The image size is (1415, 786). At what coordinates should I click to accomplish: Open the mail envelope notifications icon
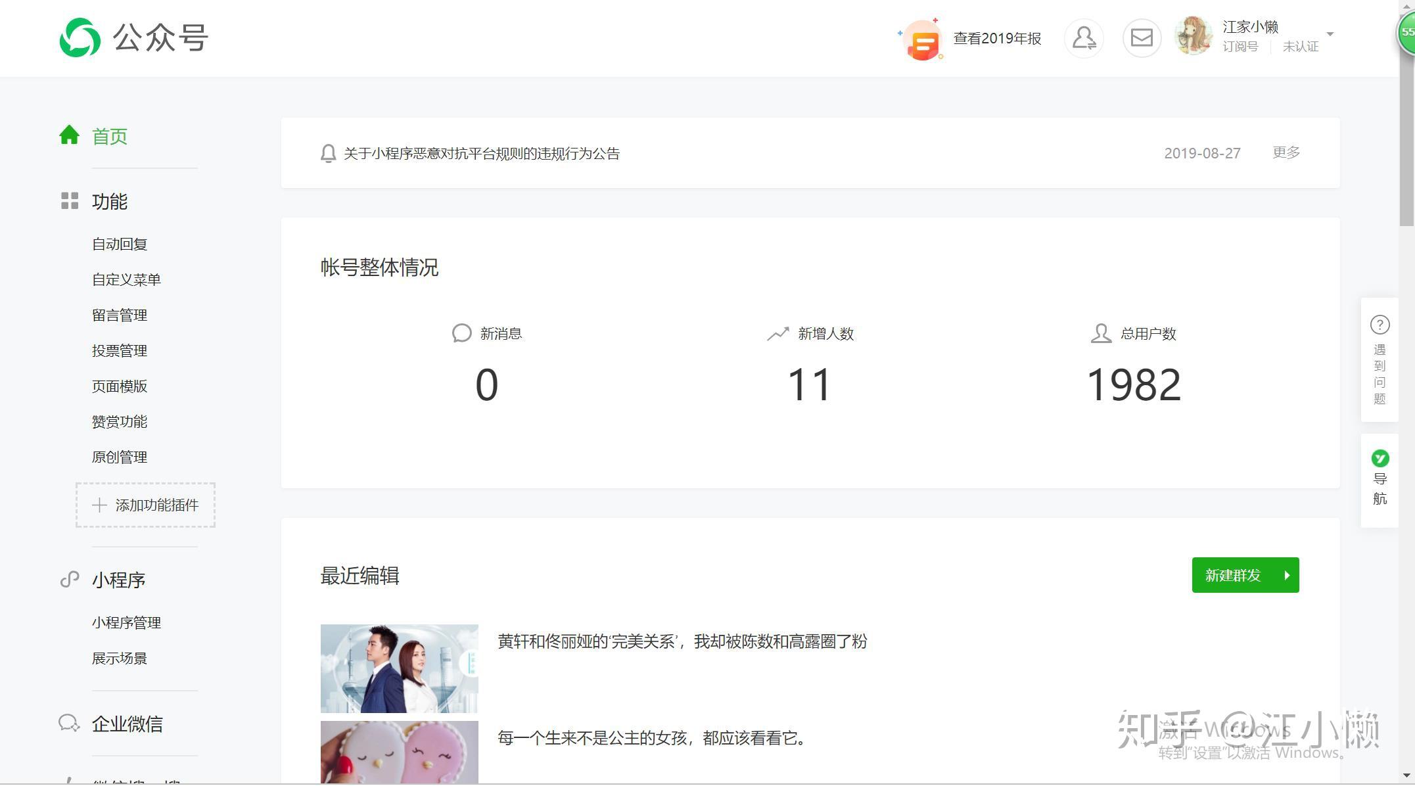pyautogui.click(x=1141, y=38)
